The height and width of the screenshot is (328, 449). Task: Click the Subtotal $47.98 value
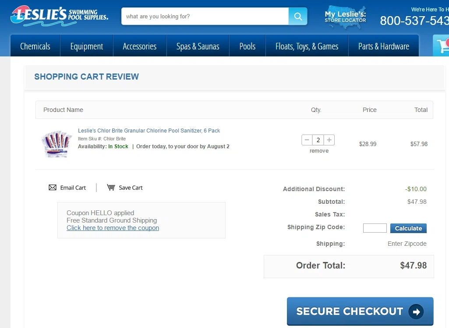(417, 202)
